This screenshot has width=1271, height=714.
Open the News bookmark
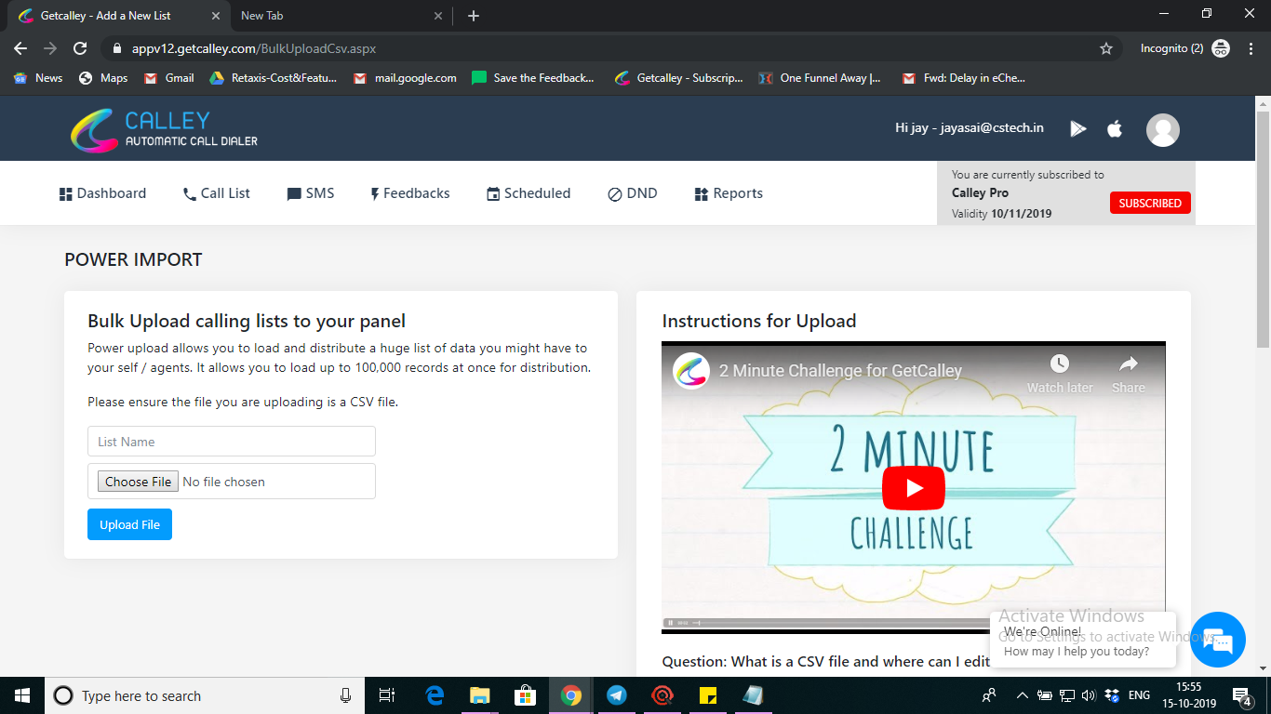(x=38, y=78)
